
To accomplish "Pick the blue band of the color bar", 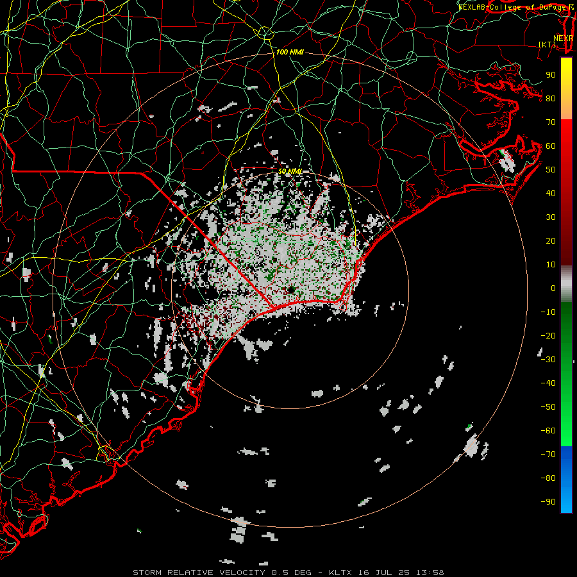I will (x=566, y=480).
